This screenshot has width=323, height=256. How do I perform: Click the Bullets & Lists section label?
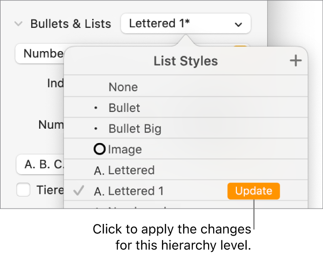71,24
